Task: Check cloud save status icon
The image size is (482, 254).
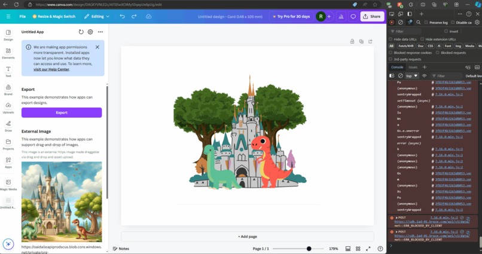Action: pos(148,17)
